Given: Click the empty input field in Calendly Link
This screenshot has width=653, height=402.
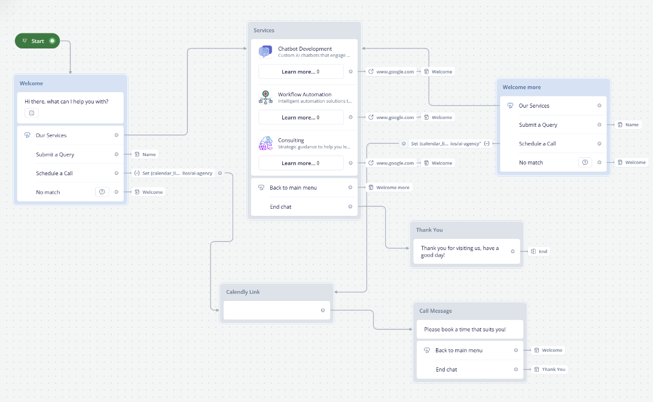Looking at the screenshot, I should [275, 310].
